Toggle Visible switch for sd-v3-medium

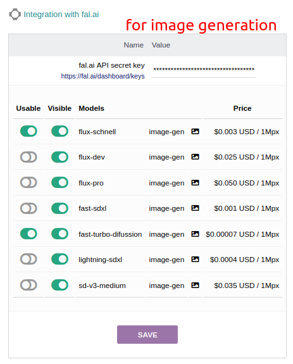59,285
